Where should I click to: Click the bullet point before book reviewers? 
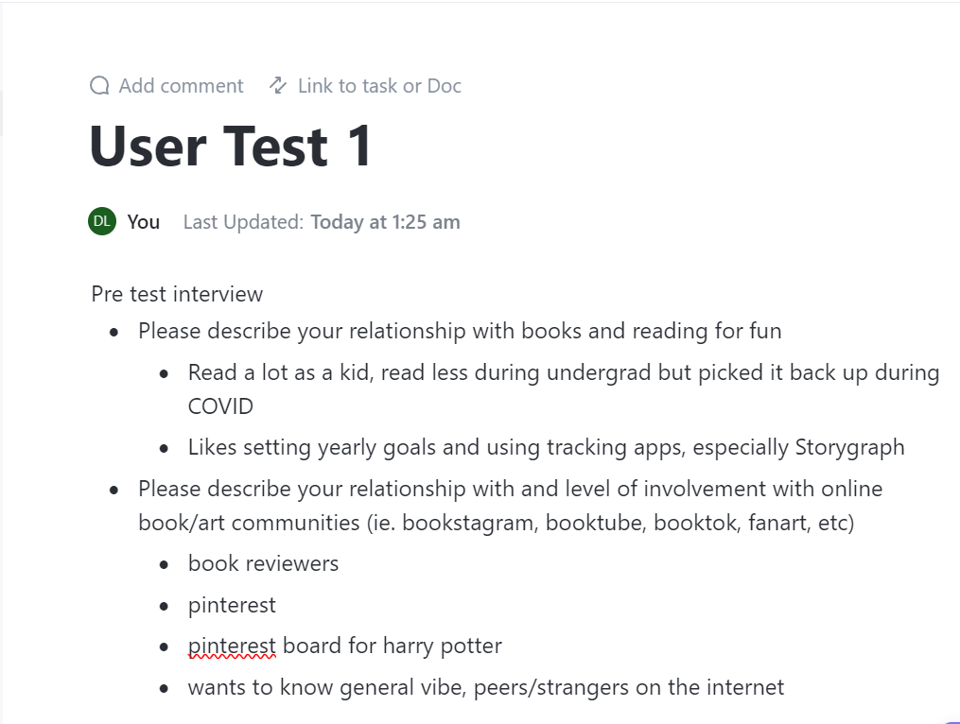[164, 565]
